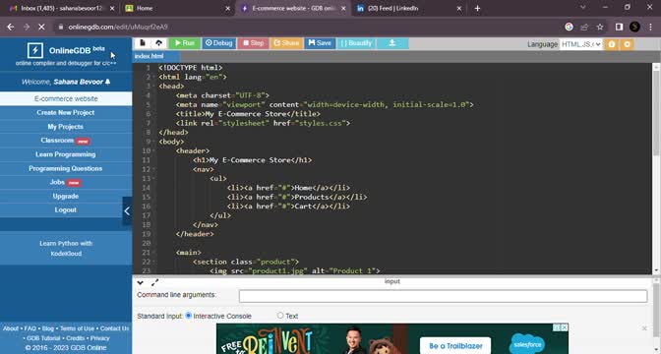661x354 pixels.
Task: Collapse the input panel with down chevron
Action: point(141,283)
